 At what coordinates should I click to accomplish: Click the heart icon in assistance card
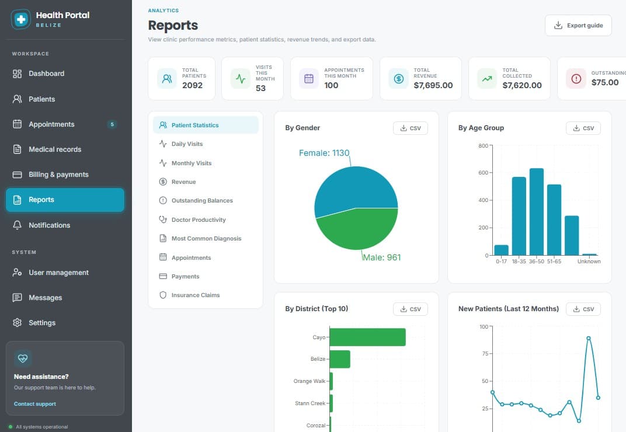pos(23,358)
